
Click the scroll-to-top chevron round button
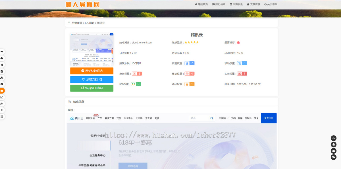pos(334,138)
